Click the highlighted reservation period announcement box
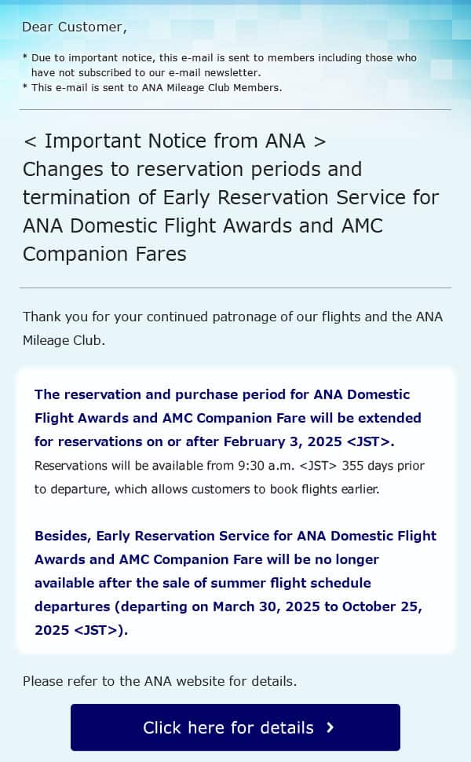Viewport: 471px width, 762px height. click(x=235, y=511)
